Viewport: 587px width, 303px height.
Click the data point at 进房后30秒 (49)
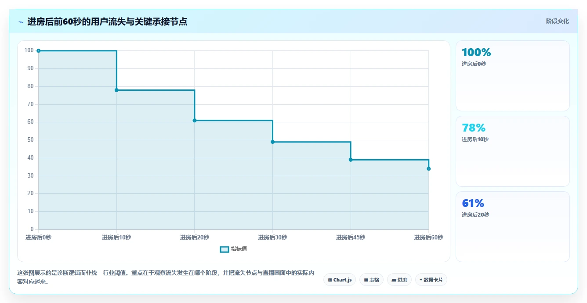coord(272,142)
